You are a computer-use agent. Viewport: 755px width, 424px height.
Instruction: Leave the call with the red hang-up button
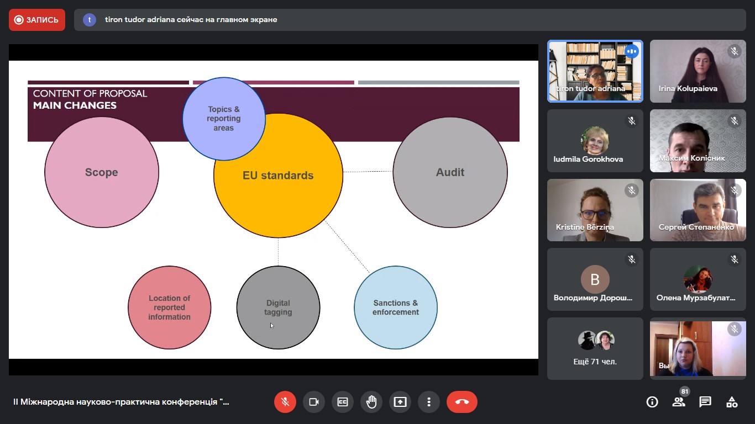(x=462, y=402)
